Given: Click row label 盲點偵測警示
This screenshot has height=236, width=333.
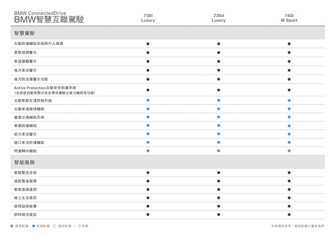Looking at the screenshot, I should [25, 52].
